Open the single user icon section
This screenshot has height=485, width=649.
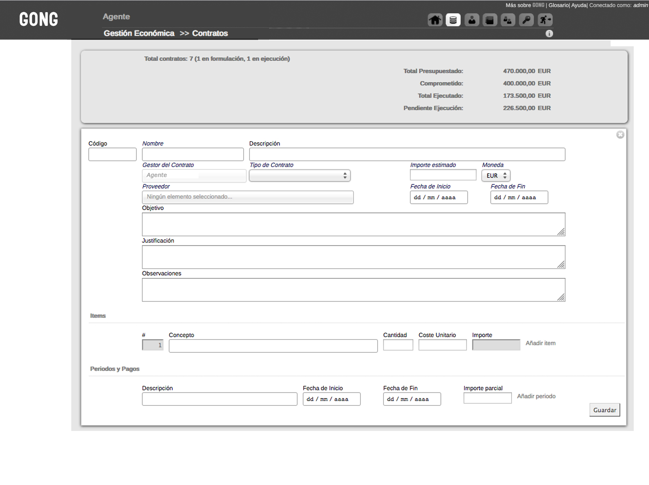[x=472, y=20]
